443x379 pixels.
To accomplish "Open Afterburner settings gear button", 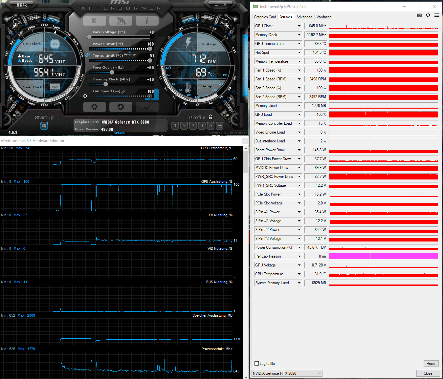I will [x=94, y=107].
